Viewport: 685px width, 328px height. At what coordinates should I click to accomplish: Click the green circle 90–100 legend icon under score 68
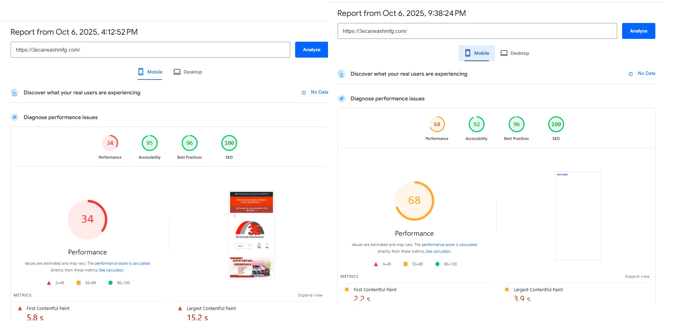(437, 264)
